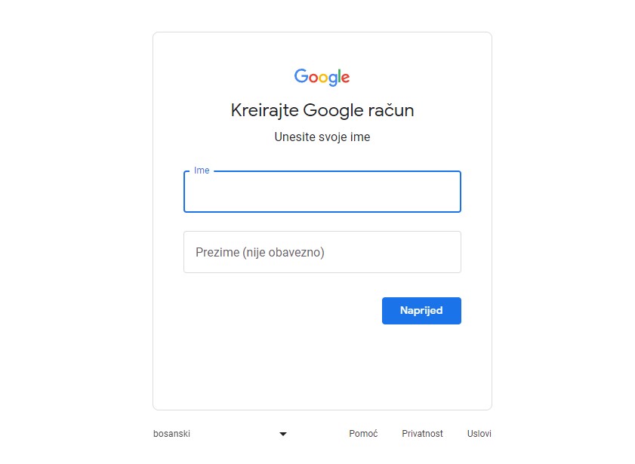
Task: Click the Naprijed button
Action: pos(421,310)
